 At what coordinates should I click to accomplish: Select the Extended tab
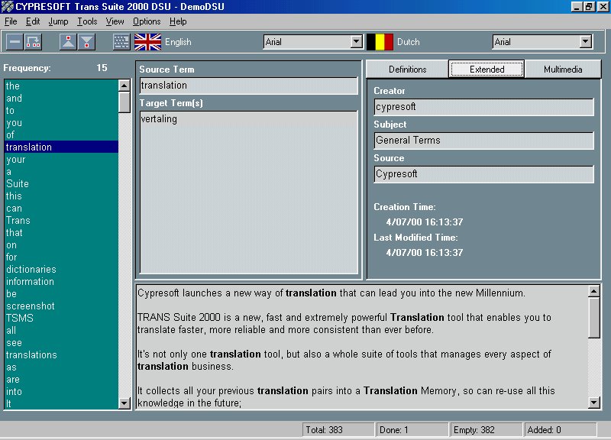click(487, 70)
